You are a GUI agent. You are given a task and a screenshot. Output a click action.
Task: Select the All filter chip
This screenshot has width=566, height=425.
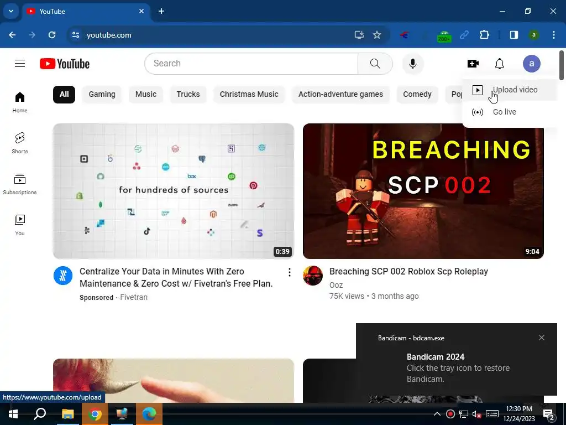tap(64, 94)
